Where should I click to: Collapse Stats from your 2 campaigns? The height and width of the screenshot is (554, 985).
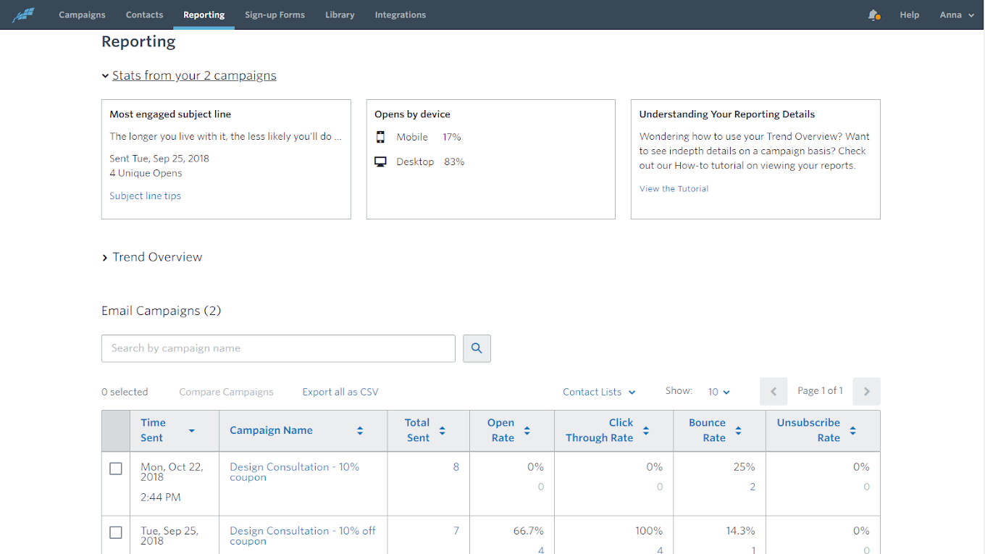(193, 75)
